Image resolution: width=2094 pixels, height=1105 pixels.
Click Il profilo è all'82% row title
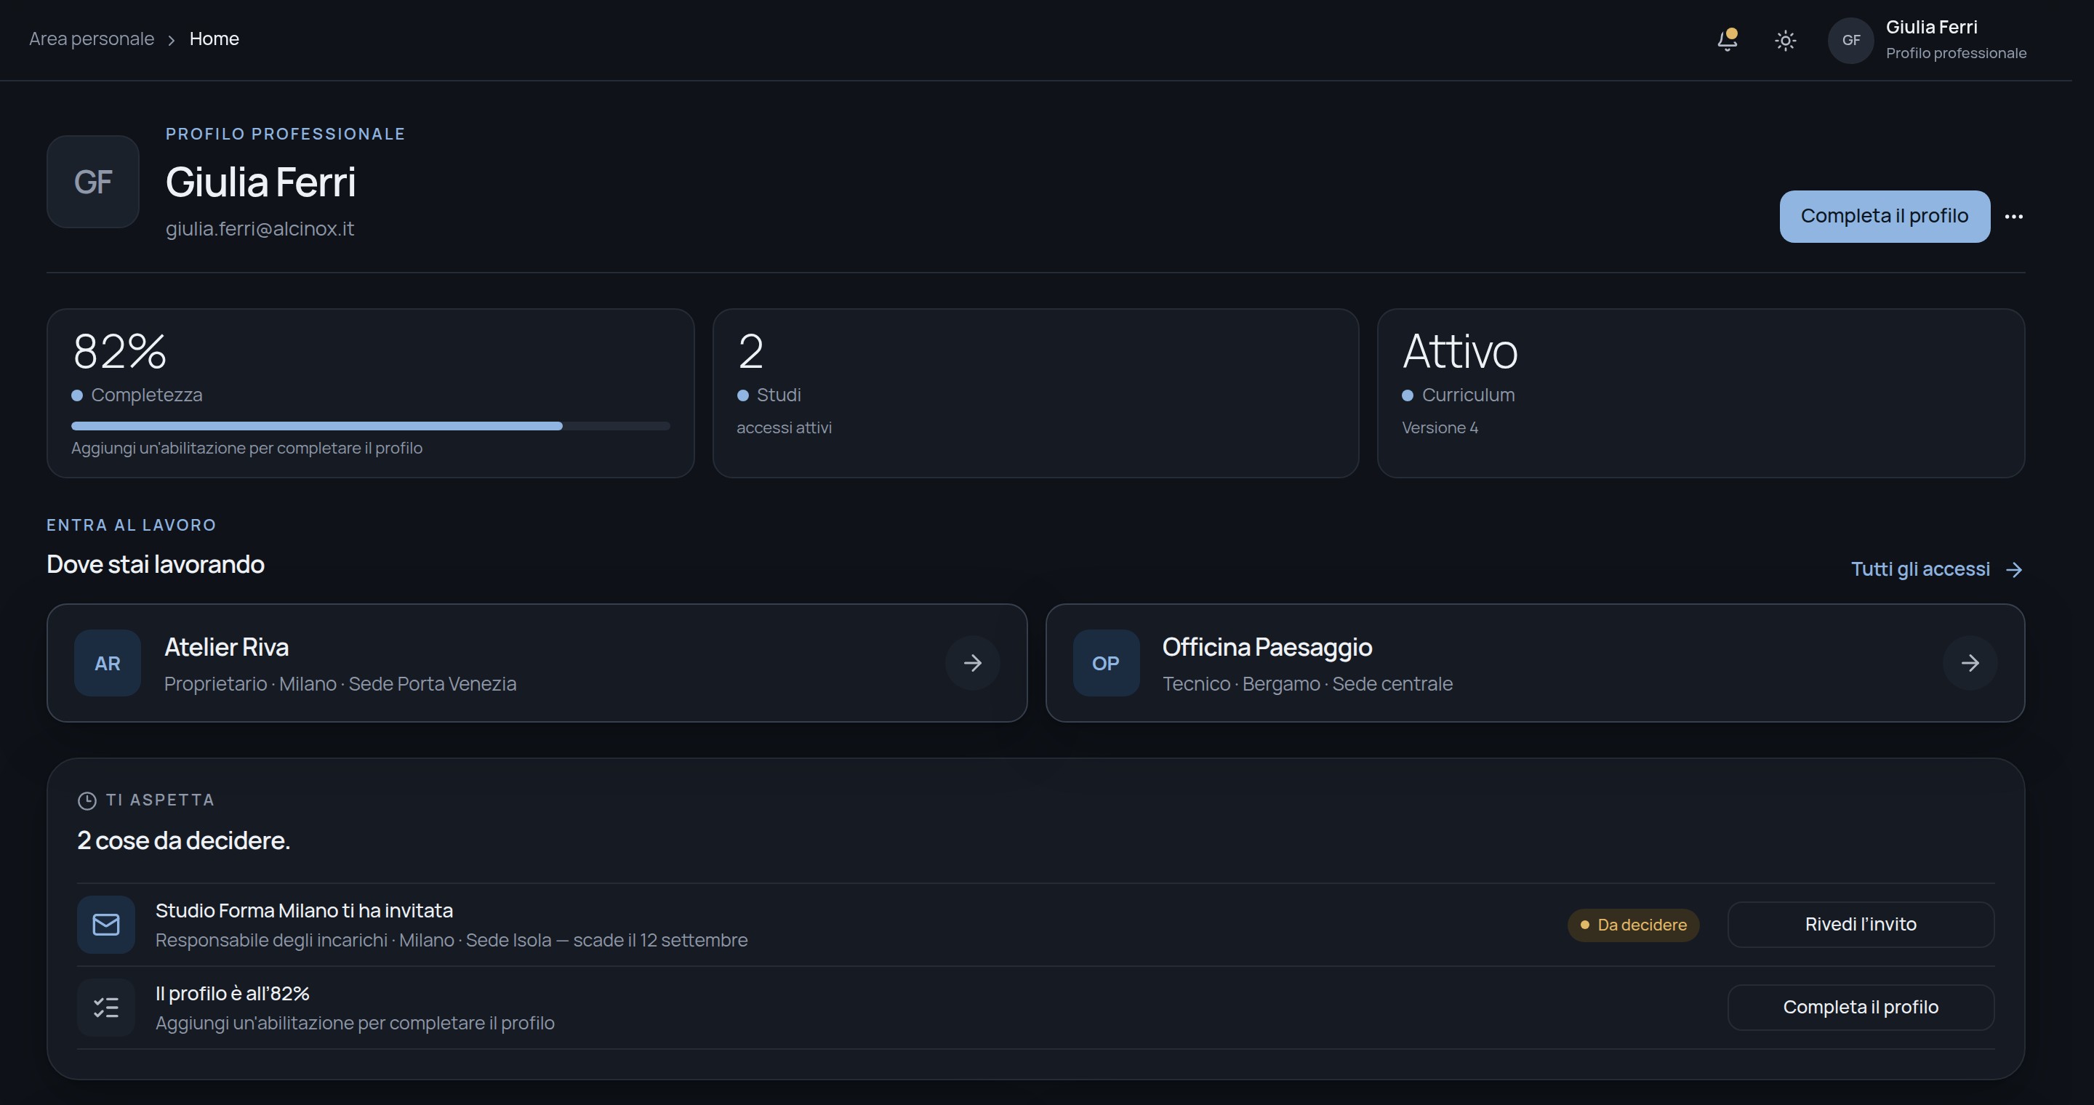[x=233, y=993]
